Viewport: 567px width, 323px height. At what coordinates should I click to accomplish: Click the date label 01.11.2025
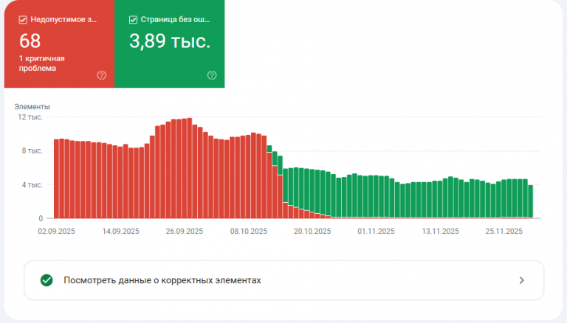pos(376,232)
